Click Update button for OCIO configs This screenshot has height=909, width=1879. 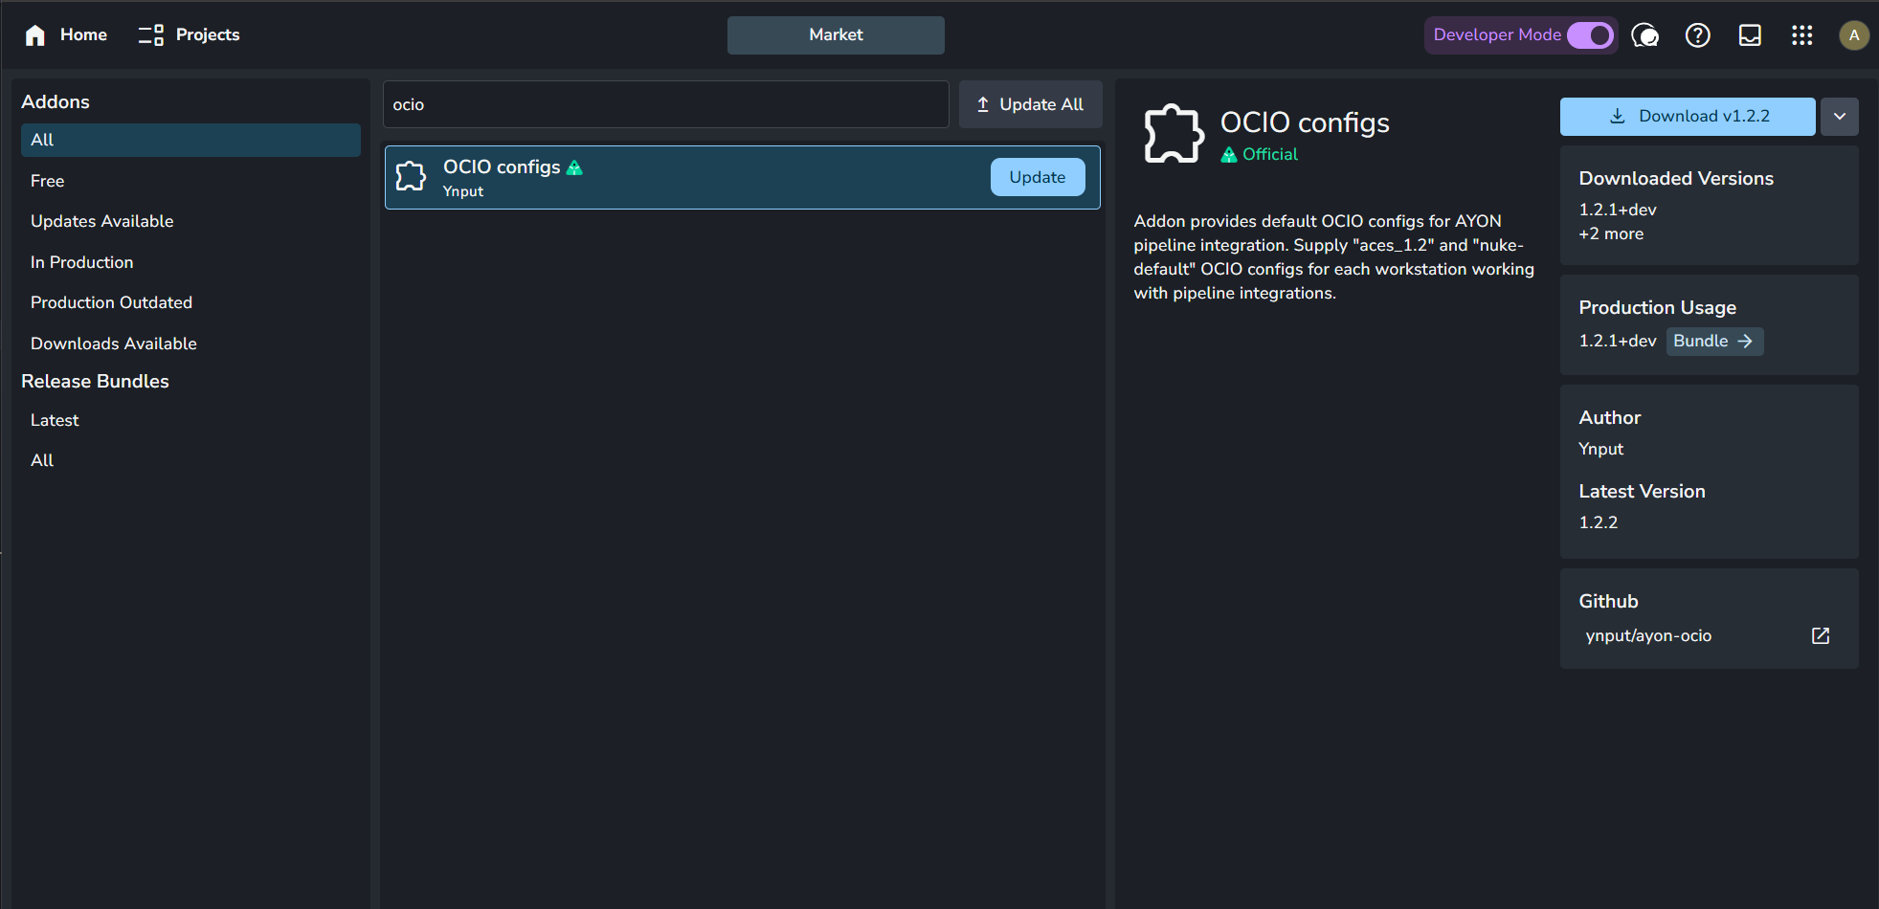point(1037,177)
